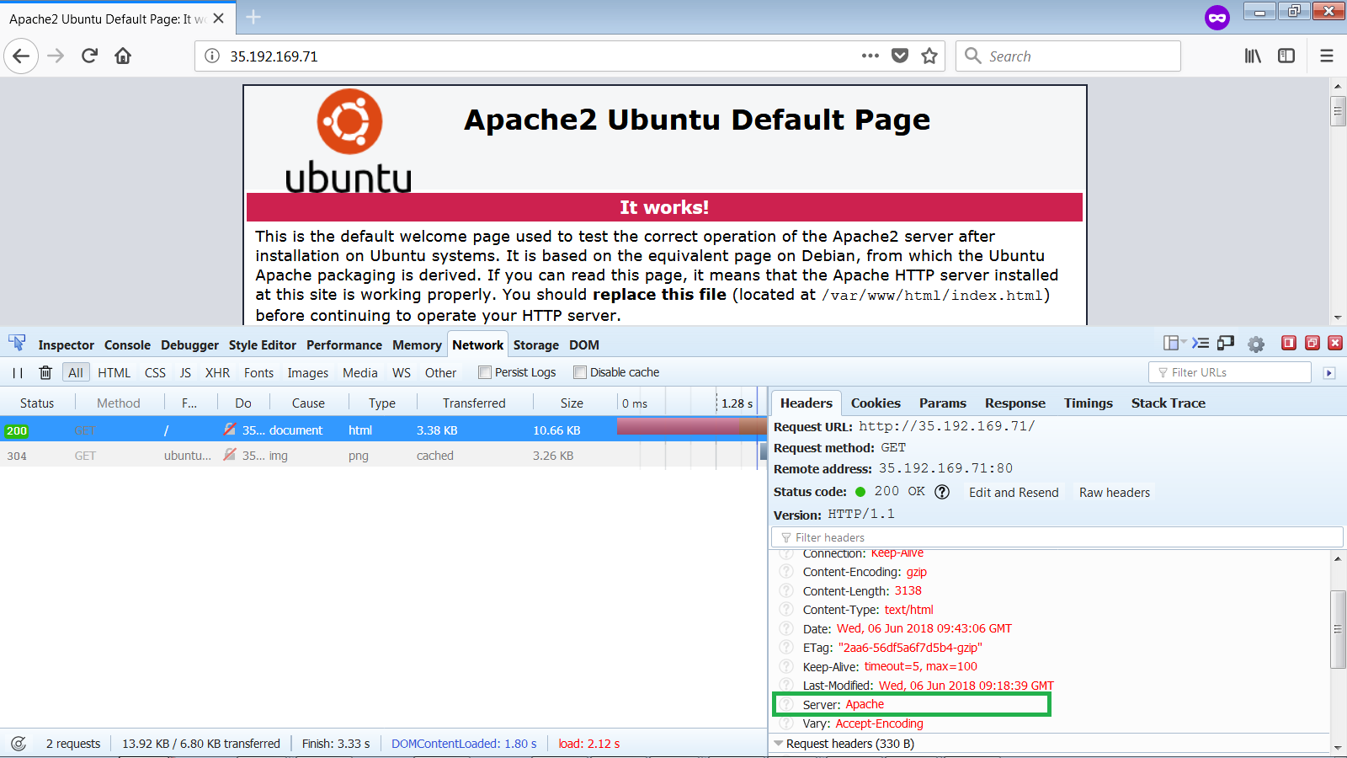Screen dimensions: 1347x758
Task: Select the All request type filter
Action: click(x=76, y=372)
